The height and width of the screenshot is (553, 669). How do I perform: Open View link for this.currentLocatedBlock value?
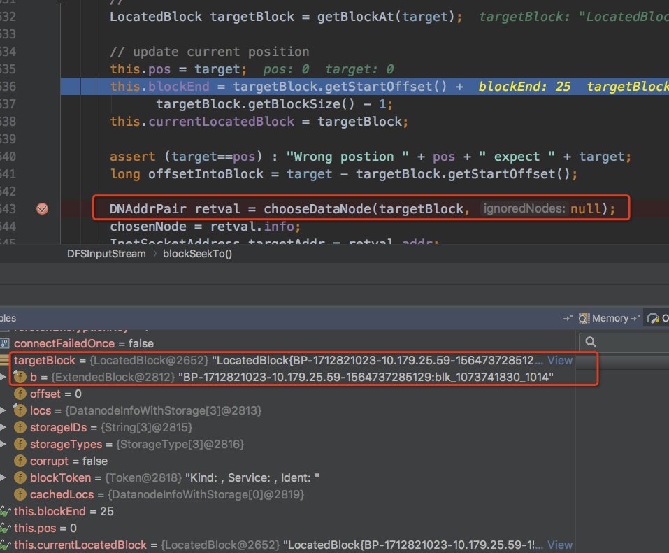pyautogui.click(x=560, y=545)
